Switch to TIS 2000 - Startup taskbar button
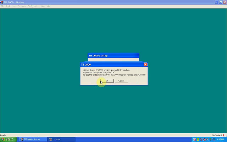 33,140
